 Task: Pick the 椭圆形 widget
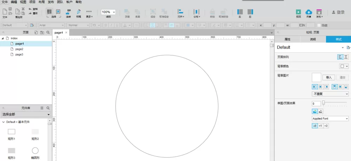coord(35,153)
